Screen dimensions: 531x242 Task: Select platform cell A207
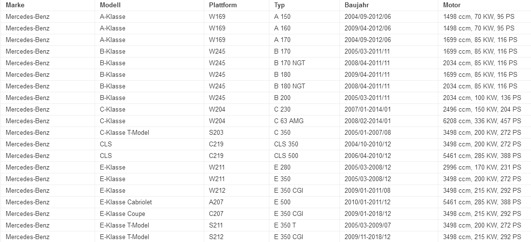[x=217, y=202]
